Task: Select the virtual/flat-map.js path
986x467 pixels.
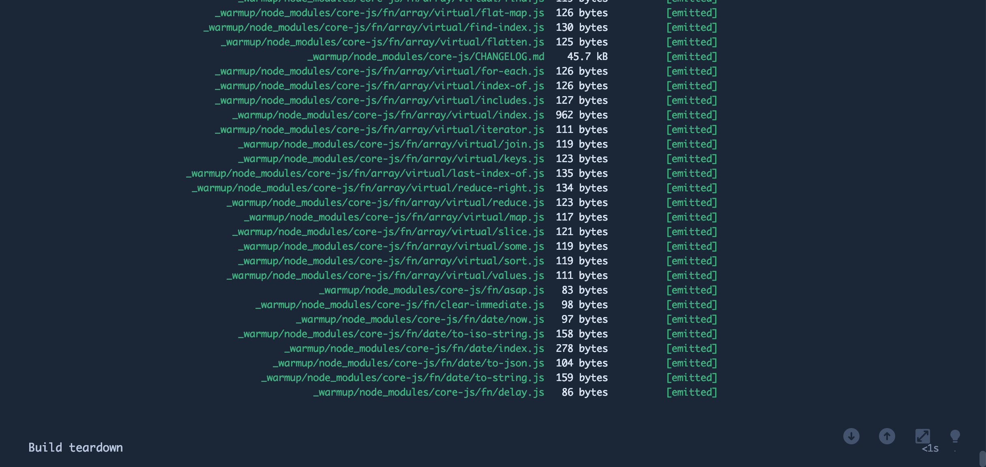Action: tap(379, 13)
